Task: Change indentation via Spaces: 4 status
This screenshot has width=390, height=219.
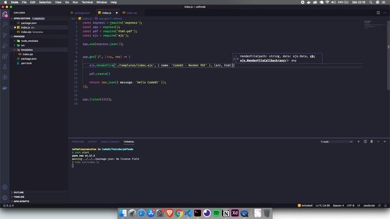Action: click(338, 206)
